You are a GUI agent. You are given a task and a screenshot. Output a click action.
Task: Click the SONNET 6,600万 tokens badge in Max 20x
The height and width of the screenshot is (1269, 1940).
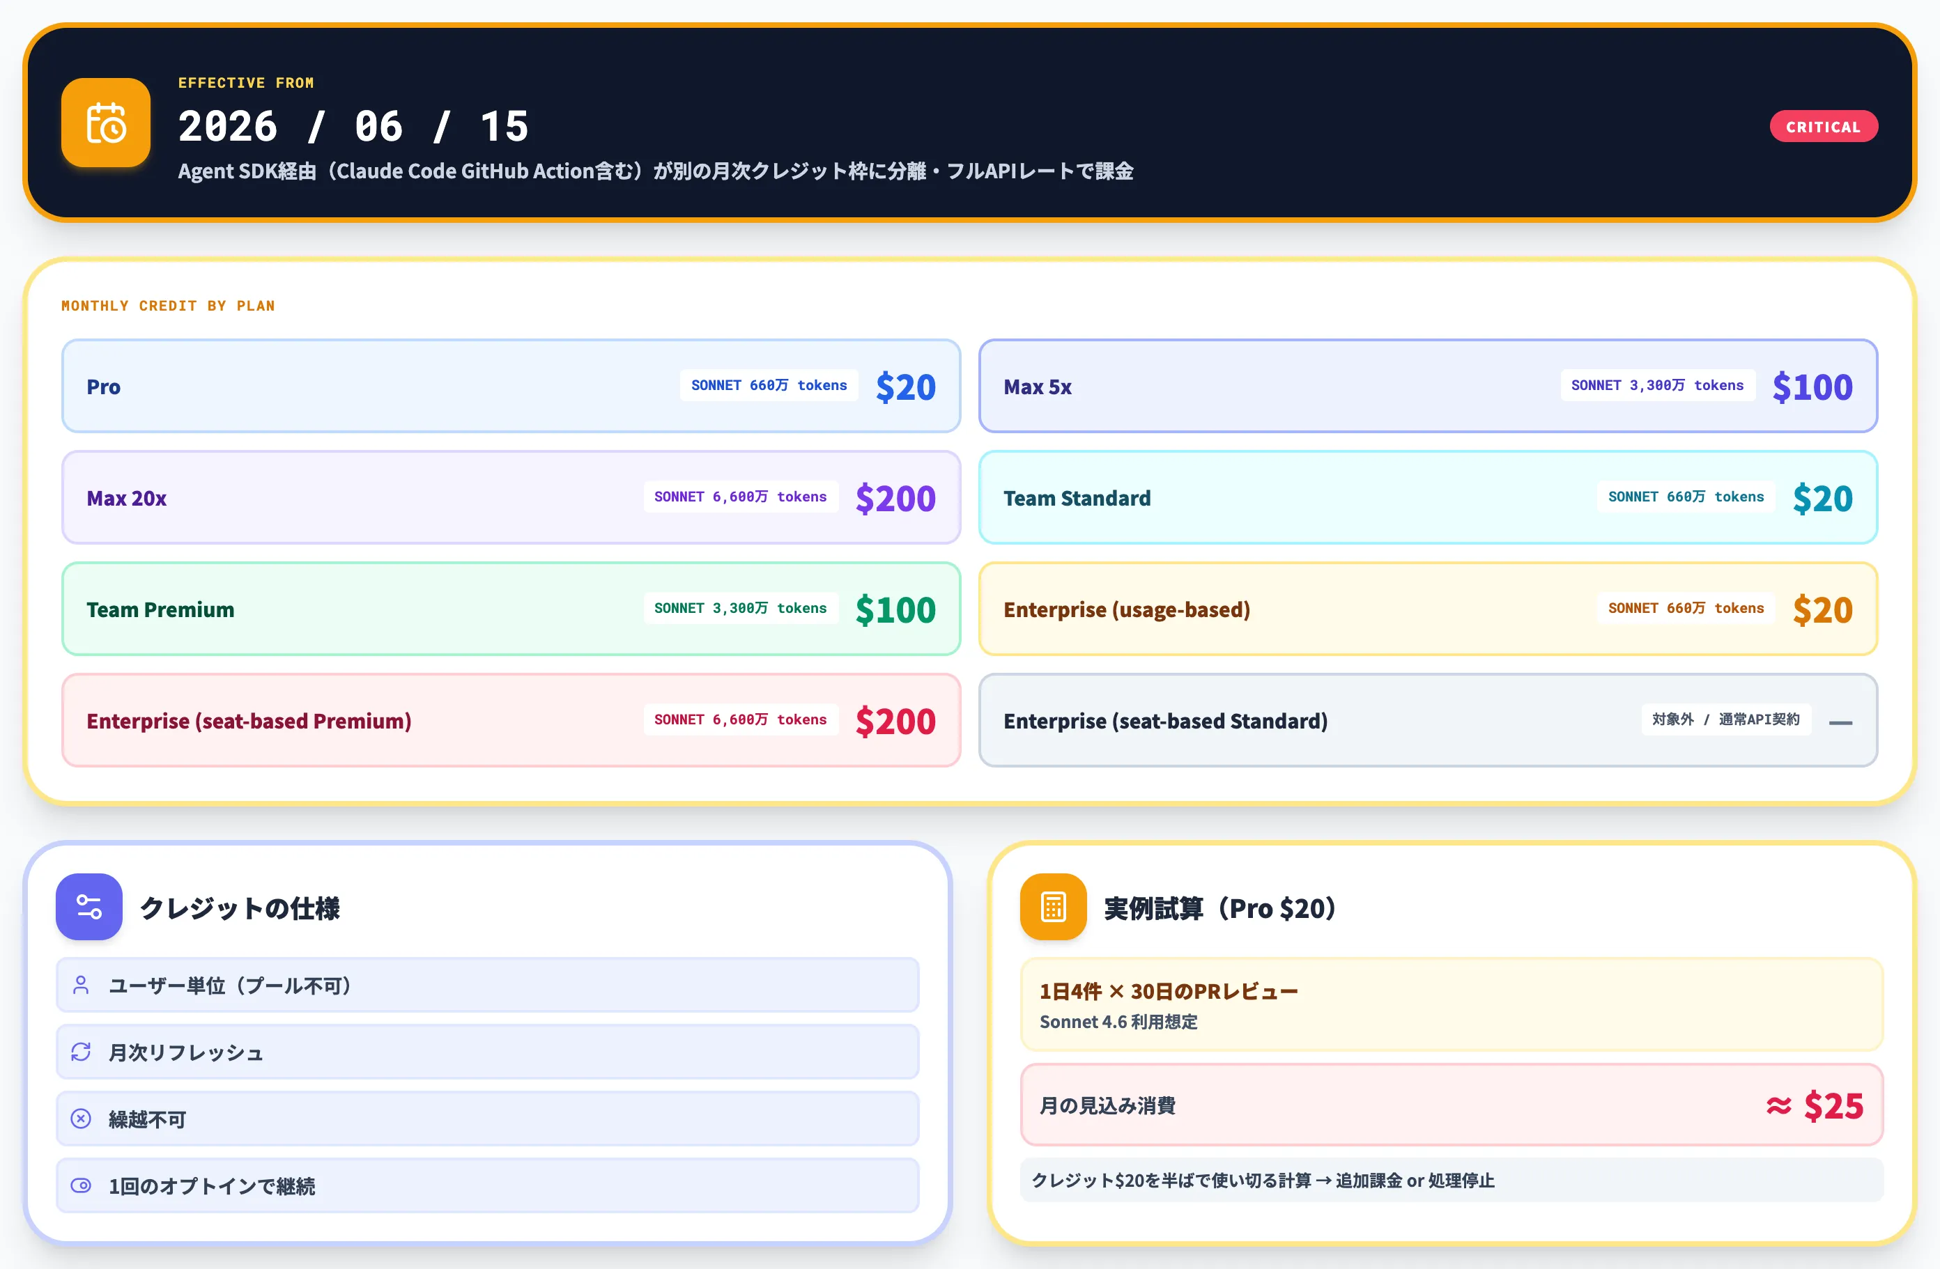point(740,497)
